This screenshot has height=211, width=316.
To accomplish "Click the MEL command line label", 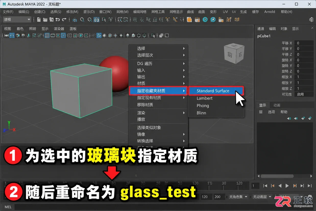I will pos(8,207).
